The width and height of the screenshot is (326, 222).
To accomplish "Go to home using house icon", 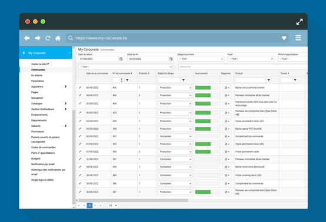I will [x=58, y=38].
